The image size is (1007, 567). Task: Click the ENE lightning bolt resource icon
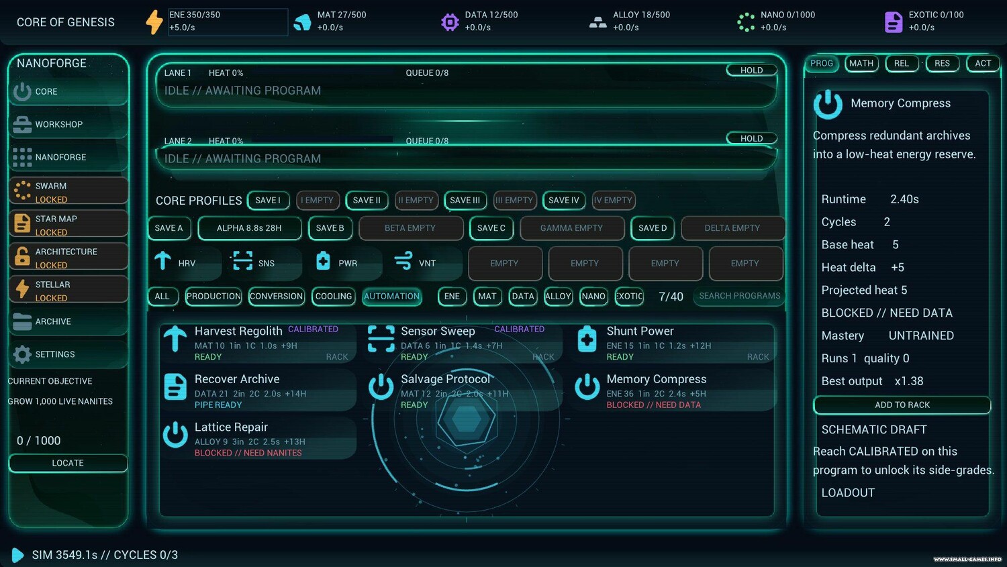click(x=154, y=21)
